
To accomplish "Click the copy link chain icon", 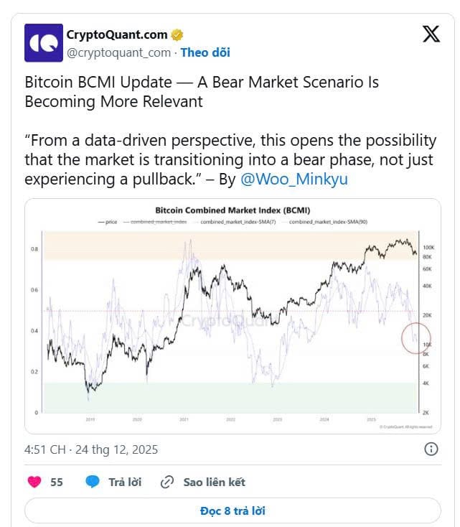I will pyautogui.click(x=168, y=482).
